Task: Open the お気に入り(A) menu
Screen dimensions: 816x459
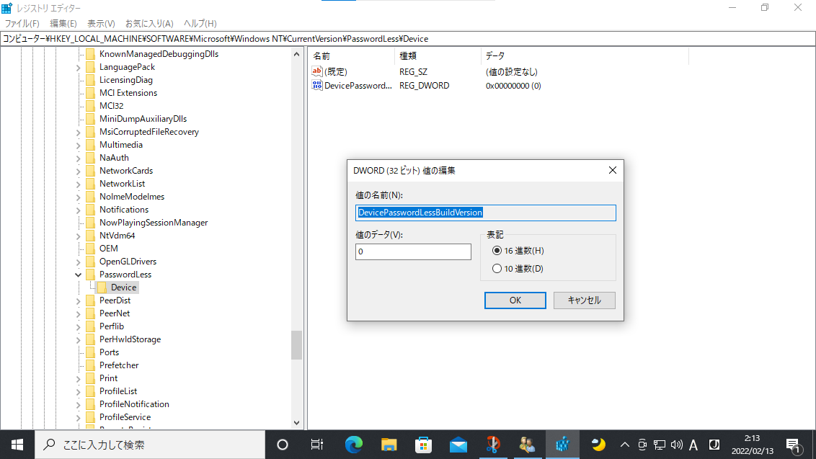Action: pyautogui.click(x=149, y=24)
